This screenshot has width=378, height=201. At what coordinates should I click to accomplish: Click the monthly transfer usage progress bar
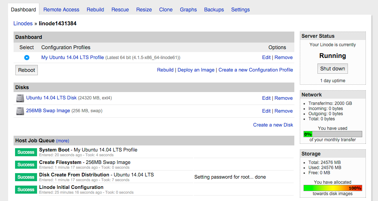[x=332, y=134]
